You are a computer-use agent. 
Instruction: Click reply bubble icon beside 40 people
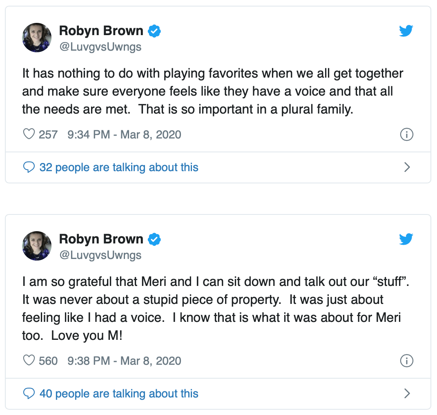click(x=29, y=393)
